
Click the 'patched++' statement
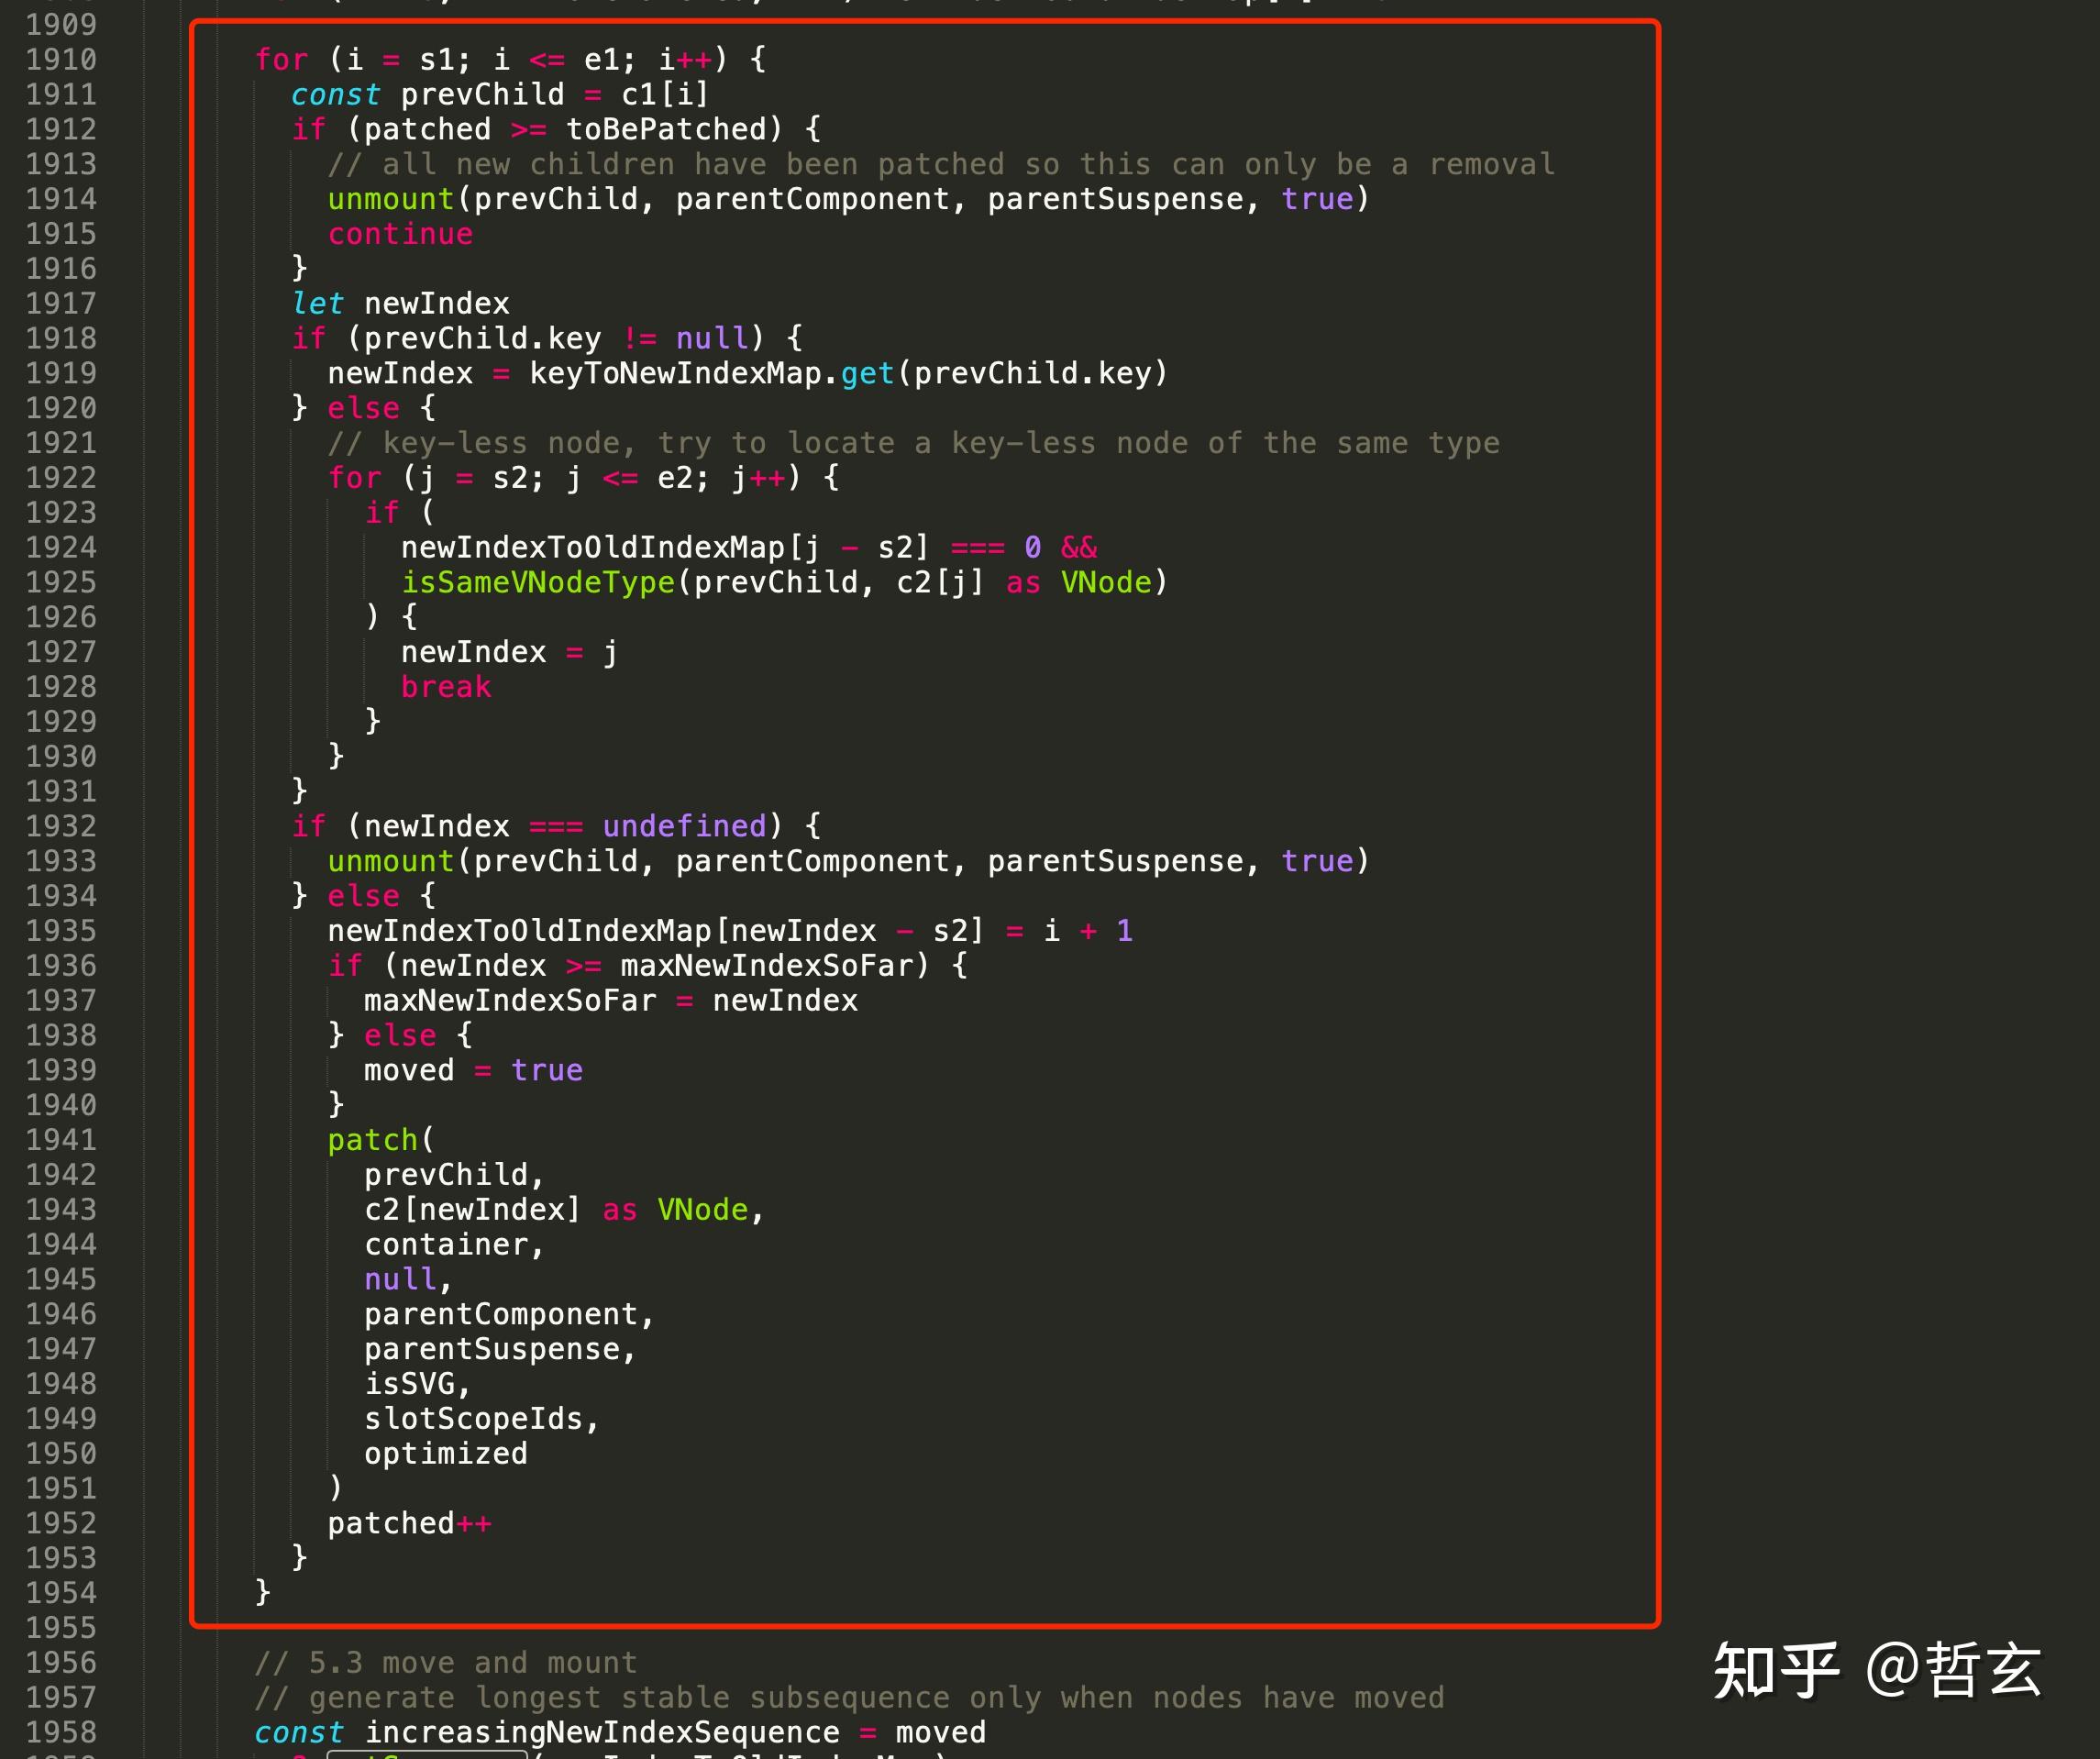click(x=409, y=1523)
